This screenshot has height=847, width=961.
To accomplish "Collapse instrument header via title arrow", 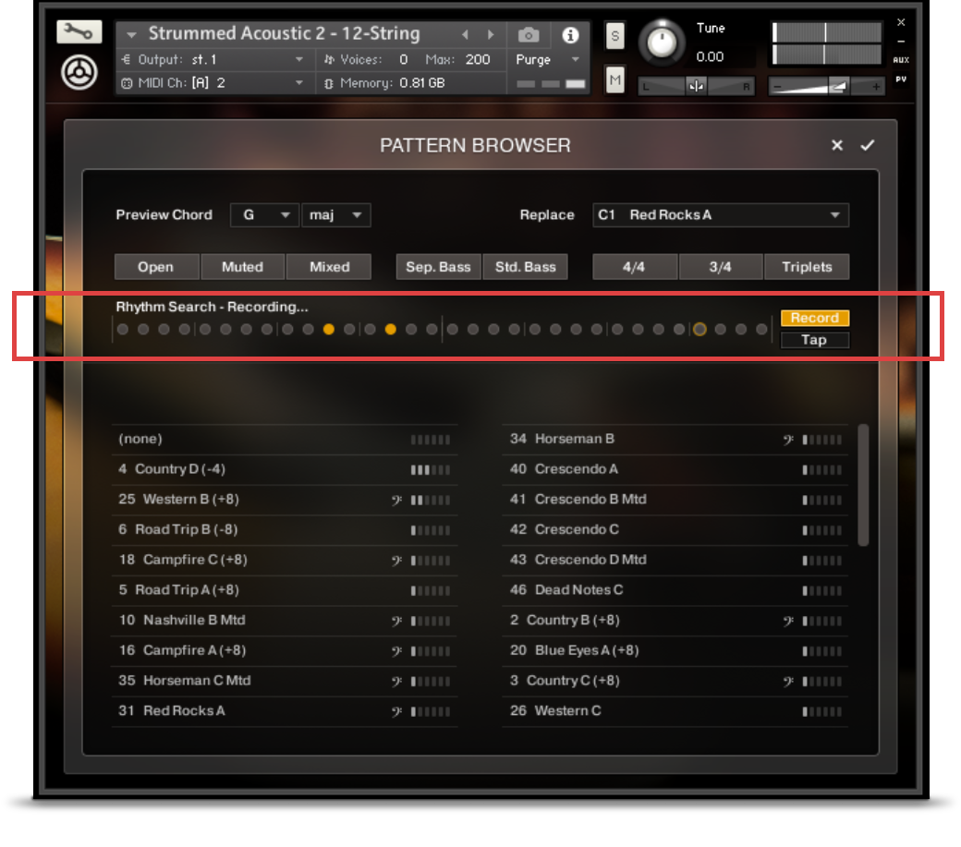I will coord(131,35).
